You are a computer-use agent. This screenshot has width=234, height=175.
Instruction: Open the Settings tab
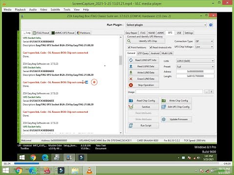pos(189,33)
